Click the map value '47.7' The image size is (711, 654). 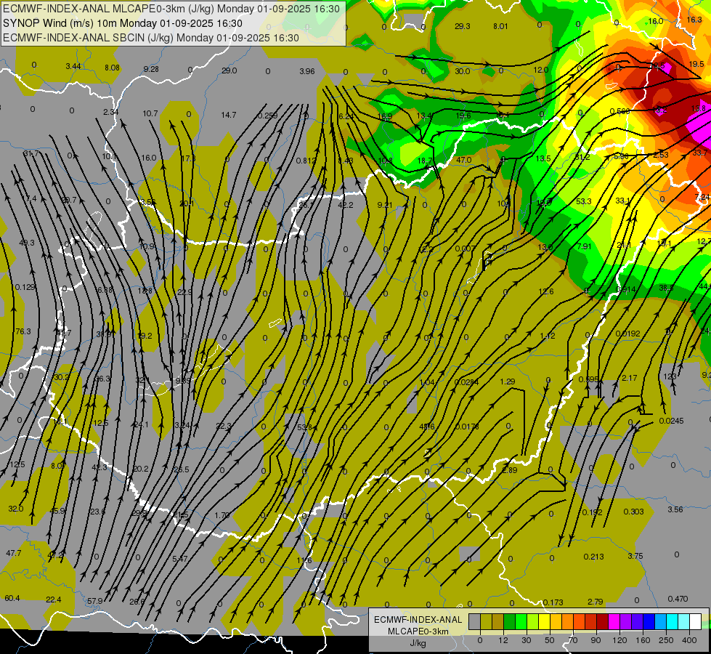[x=14, y=553]
